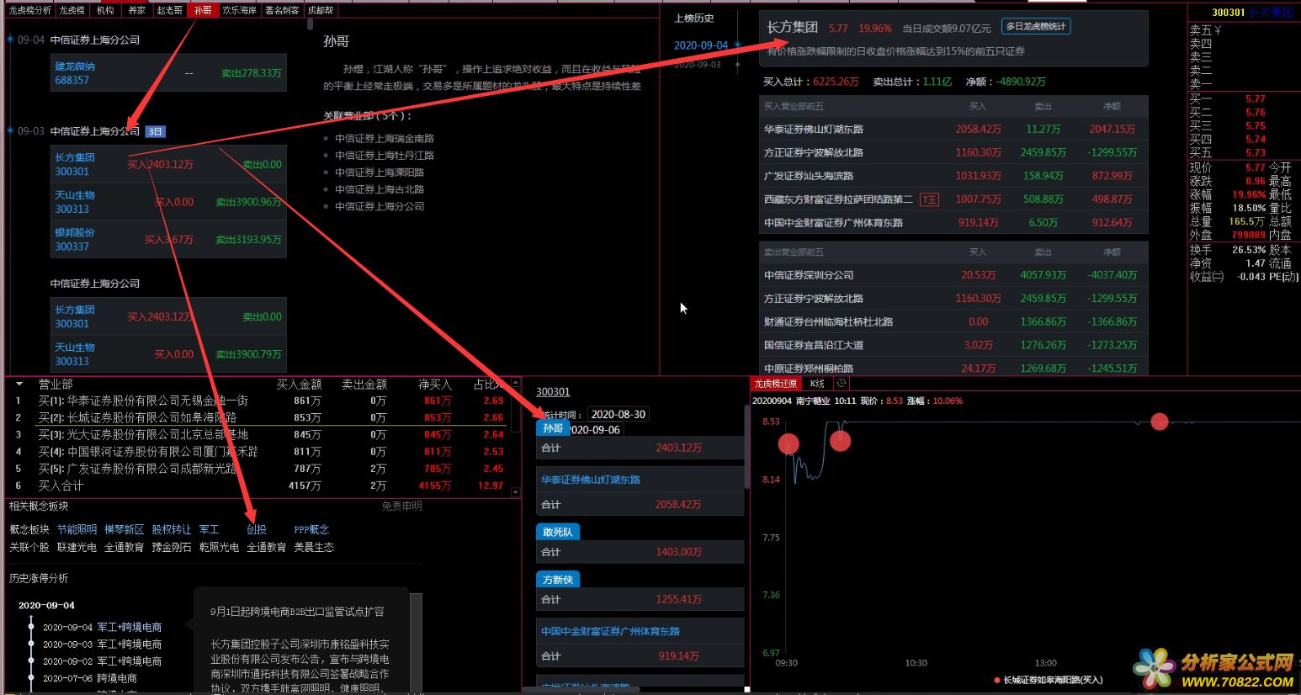Open the 著名刺客 tab
Viewport: 1301px width, 695px height.
(282, 10)
